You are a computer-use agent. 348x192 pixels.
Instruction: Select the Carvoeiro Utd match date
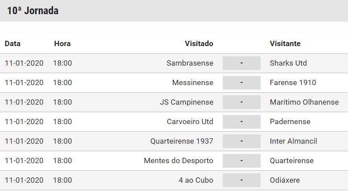(24, 121)
